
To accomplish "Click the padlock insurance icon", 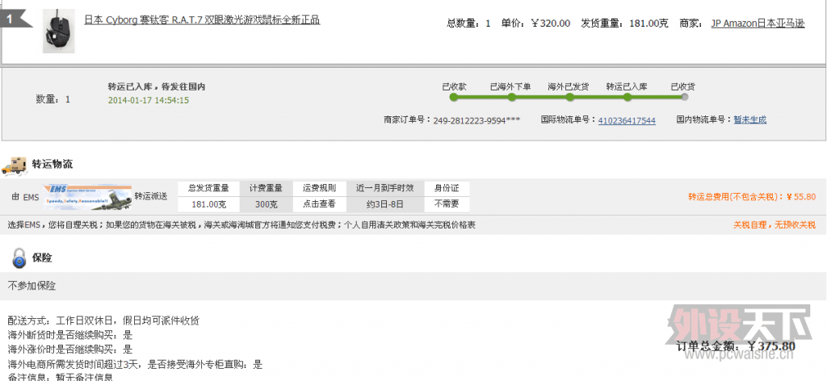I will pyautogui.click(x=19, y=258).
